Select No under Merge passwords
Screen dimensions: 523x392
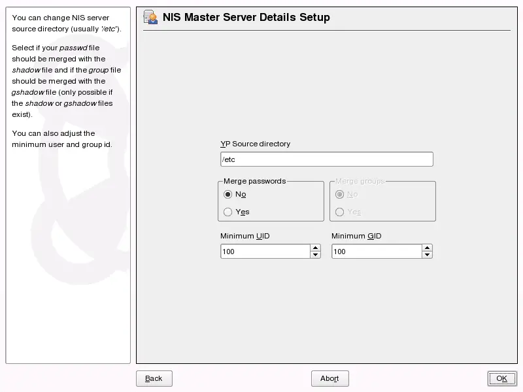click(228, 194)
